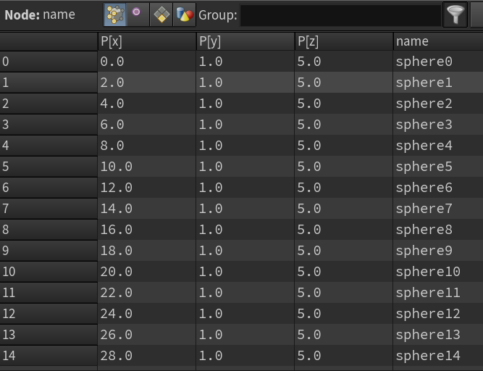Open the filter funnel button

455,14
